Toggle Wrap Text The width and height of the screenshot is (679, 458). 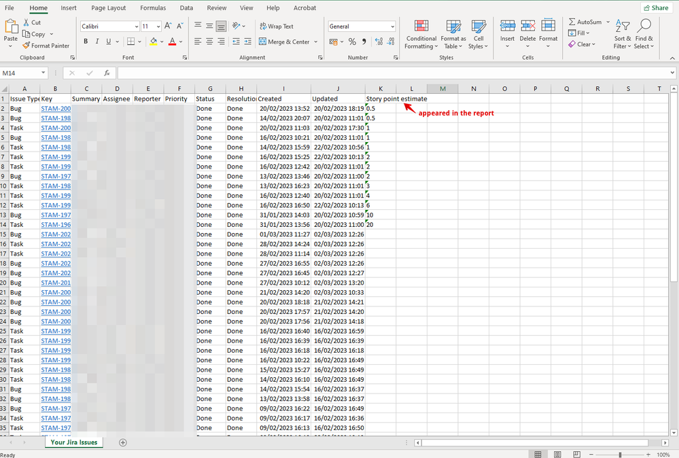click(276, 26)
